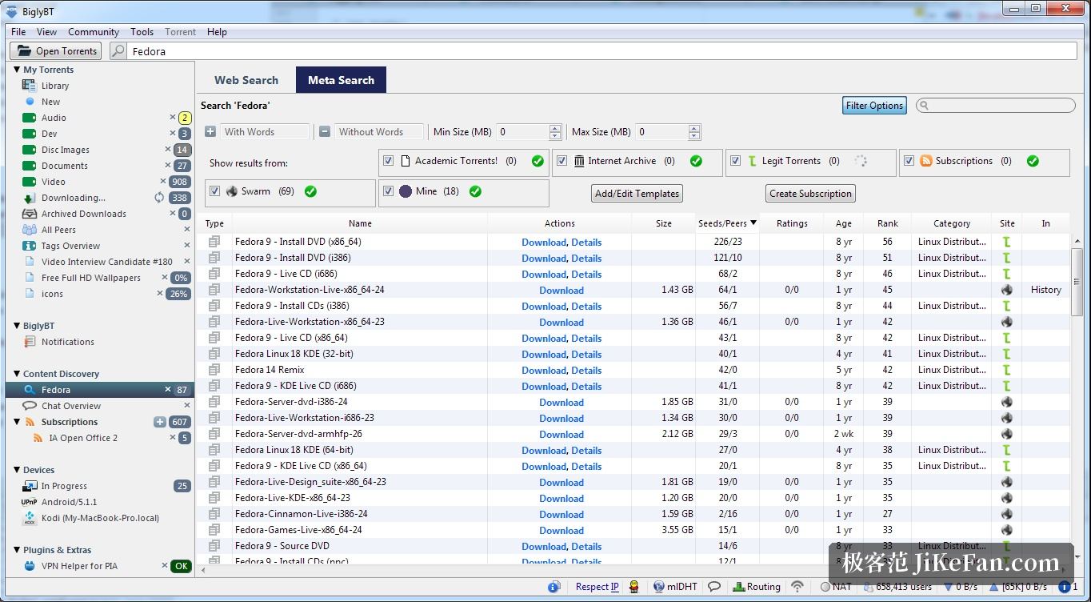Click the Tags Overview info icon
Image resolution: width=1091 pixels, height=602 pixels.
click(30, 246)
